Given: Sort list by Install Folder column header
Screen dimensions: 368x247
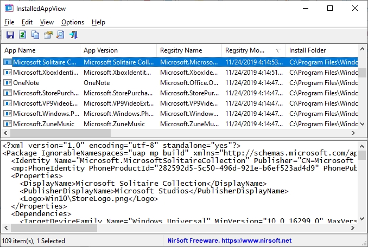Looking at the screenshot, I should 320,50.
